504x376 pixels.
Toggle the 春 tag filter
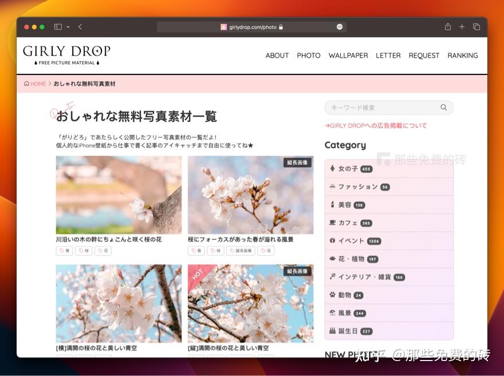point(64,250)
